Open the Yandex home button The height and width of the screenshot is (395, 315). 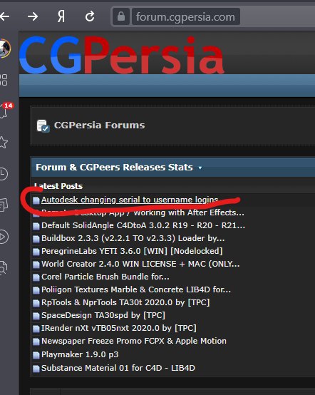click(x=61, y=17)
